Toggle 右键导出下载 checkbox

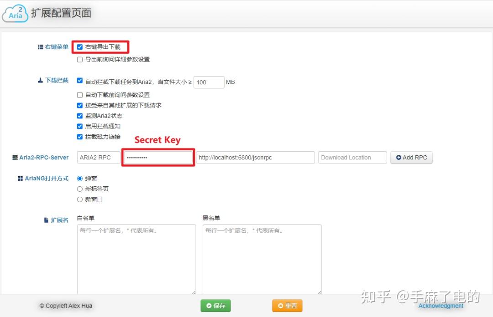click(x=80, y=47)
